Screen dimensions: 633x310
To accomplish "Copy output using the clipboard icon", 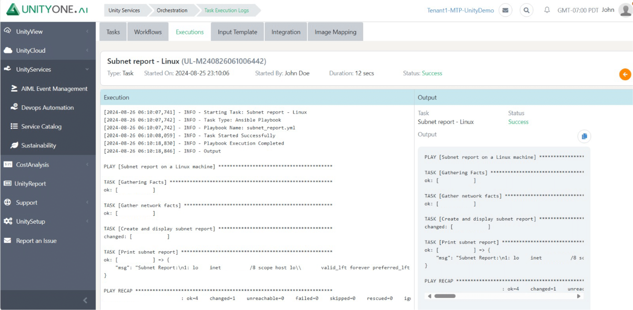I will coord(584,136).
